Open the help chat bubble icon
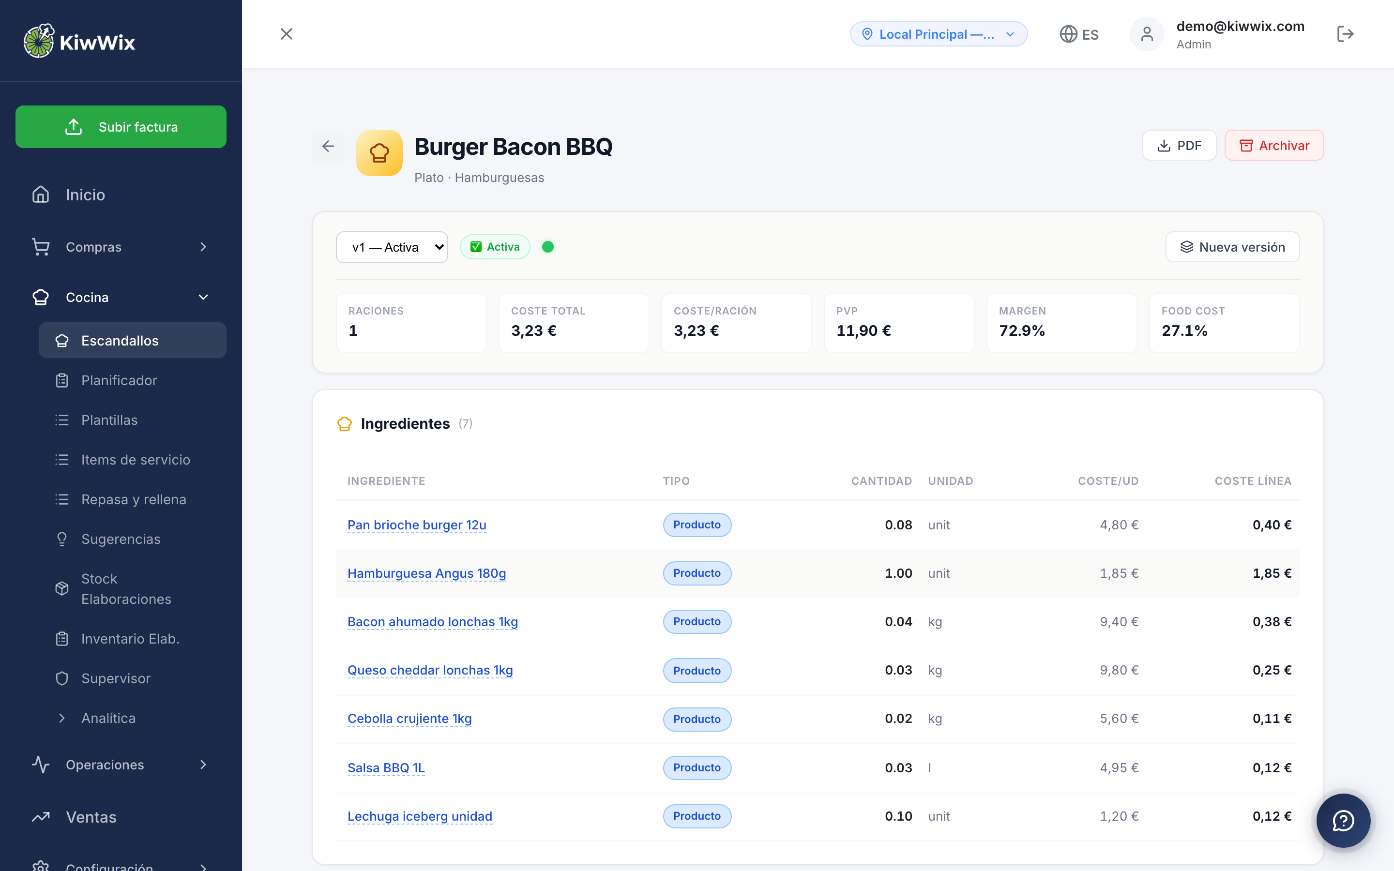 [x=1343, y=820]
